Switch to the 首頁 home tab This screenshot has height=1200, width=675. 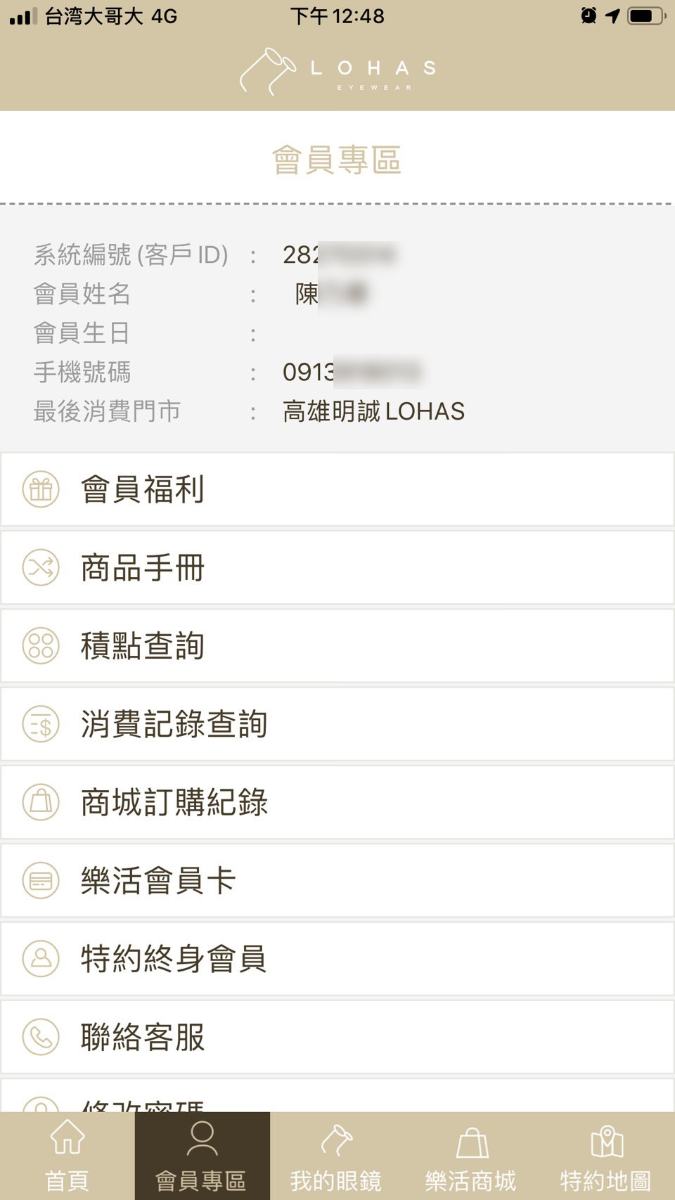pyautogui.click(x=67, y=1156)
